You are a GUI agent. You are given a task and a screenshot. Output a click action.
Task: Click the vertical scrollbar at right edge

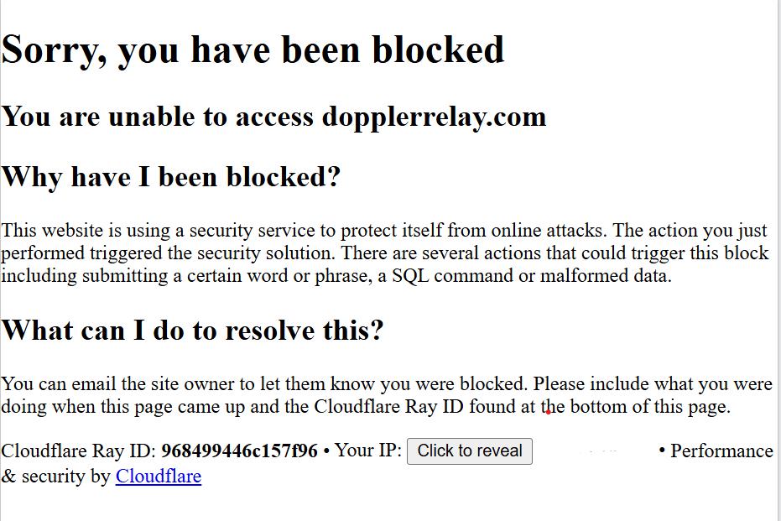778,252
